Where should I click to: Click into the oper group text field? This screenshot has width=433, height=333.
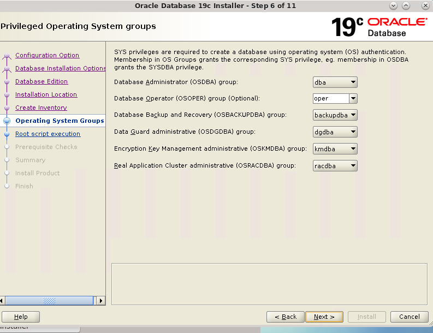331,99
